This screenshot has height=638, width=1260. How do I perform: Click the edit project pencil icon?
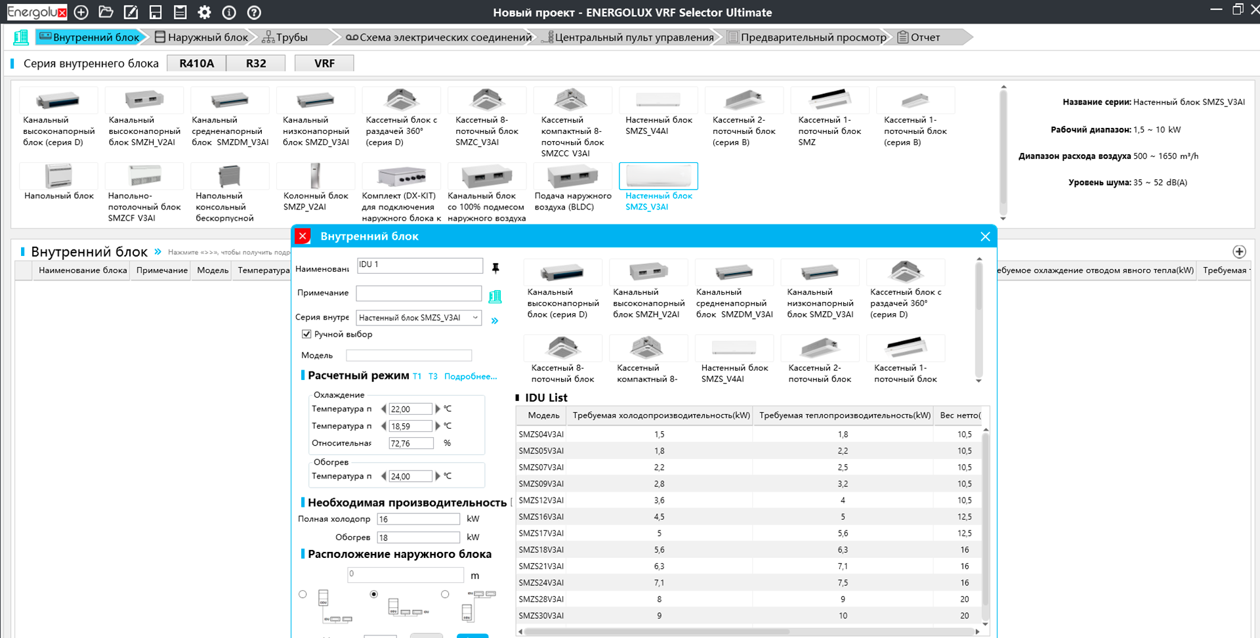pyautogui.click(x=131, y=12)
